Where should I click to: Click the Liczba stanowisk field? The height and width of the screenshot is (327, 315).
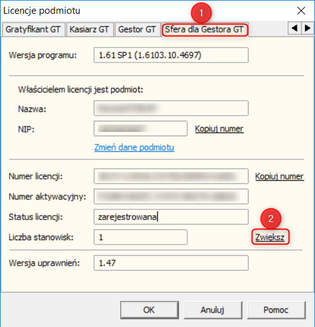coord(140,237)
